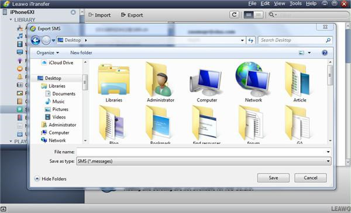The width and height of the screenshot is (351, 213).
Task: Open the Blog folder
Action: 112,123
